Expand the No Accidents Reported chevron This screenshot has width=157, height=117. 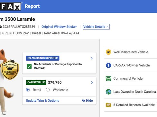[x=92, y=58]
